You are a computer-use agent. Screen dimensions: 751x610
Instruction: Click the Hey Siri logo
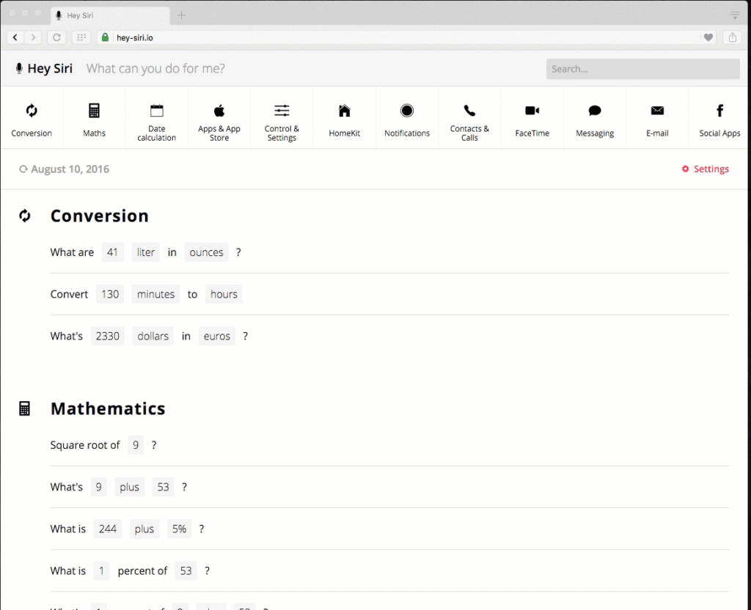pos(44,69)
